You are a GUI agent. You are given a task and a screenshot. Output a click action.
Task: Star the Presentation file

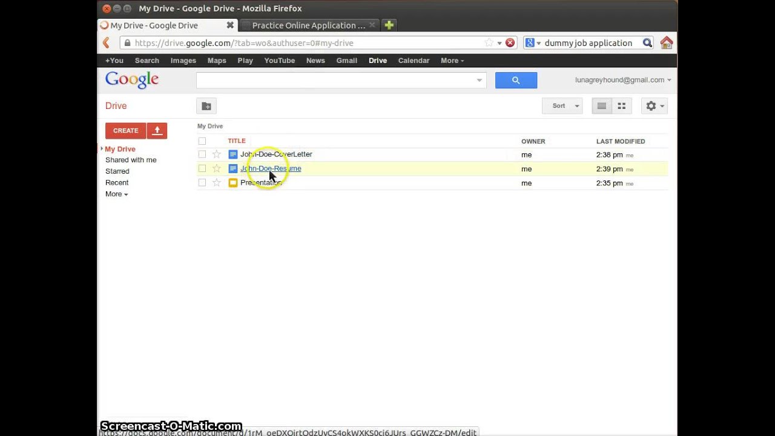pyautogui.click(x=216, y=183)
